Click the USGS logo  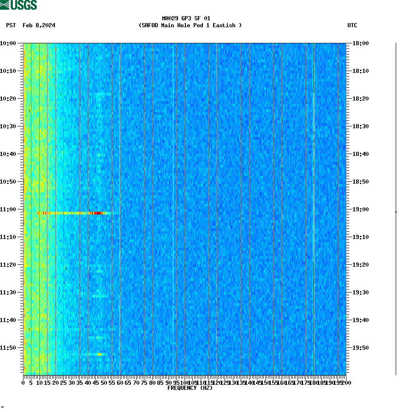18,5
